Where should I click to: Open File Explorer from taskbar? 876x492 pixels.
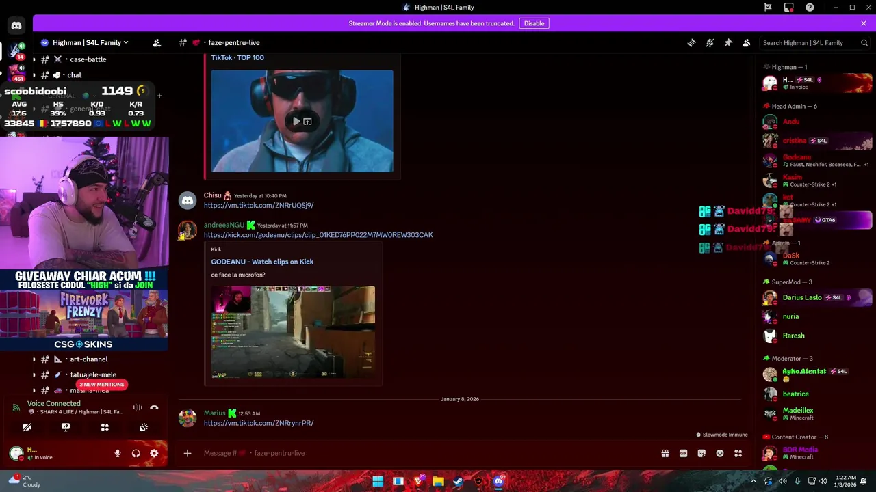(438, 481)
